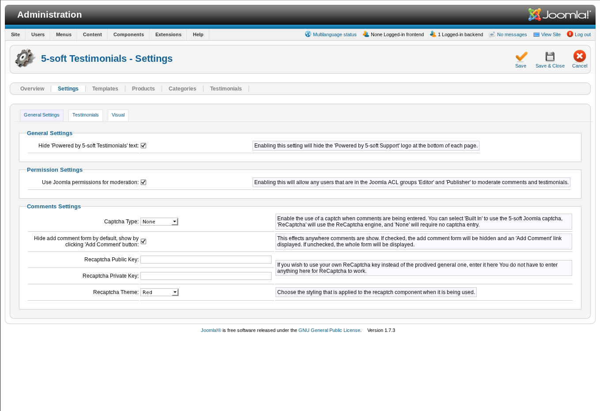Click the Joomla! logo
The width and height of the screenshot is (600, 411).
(559, 15)
